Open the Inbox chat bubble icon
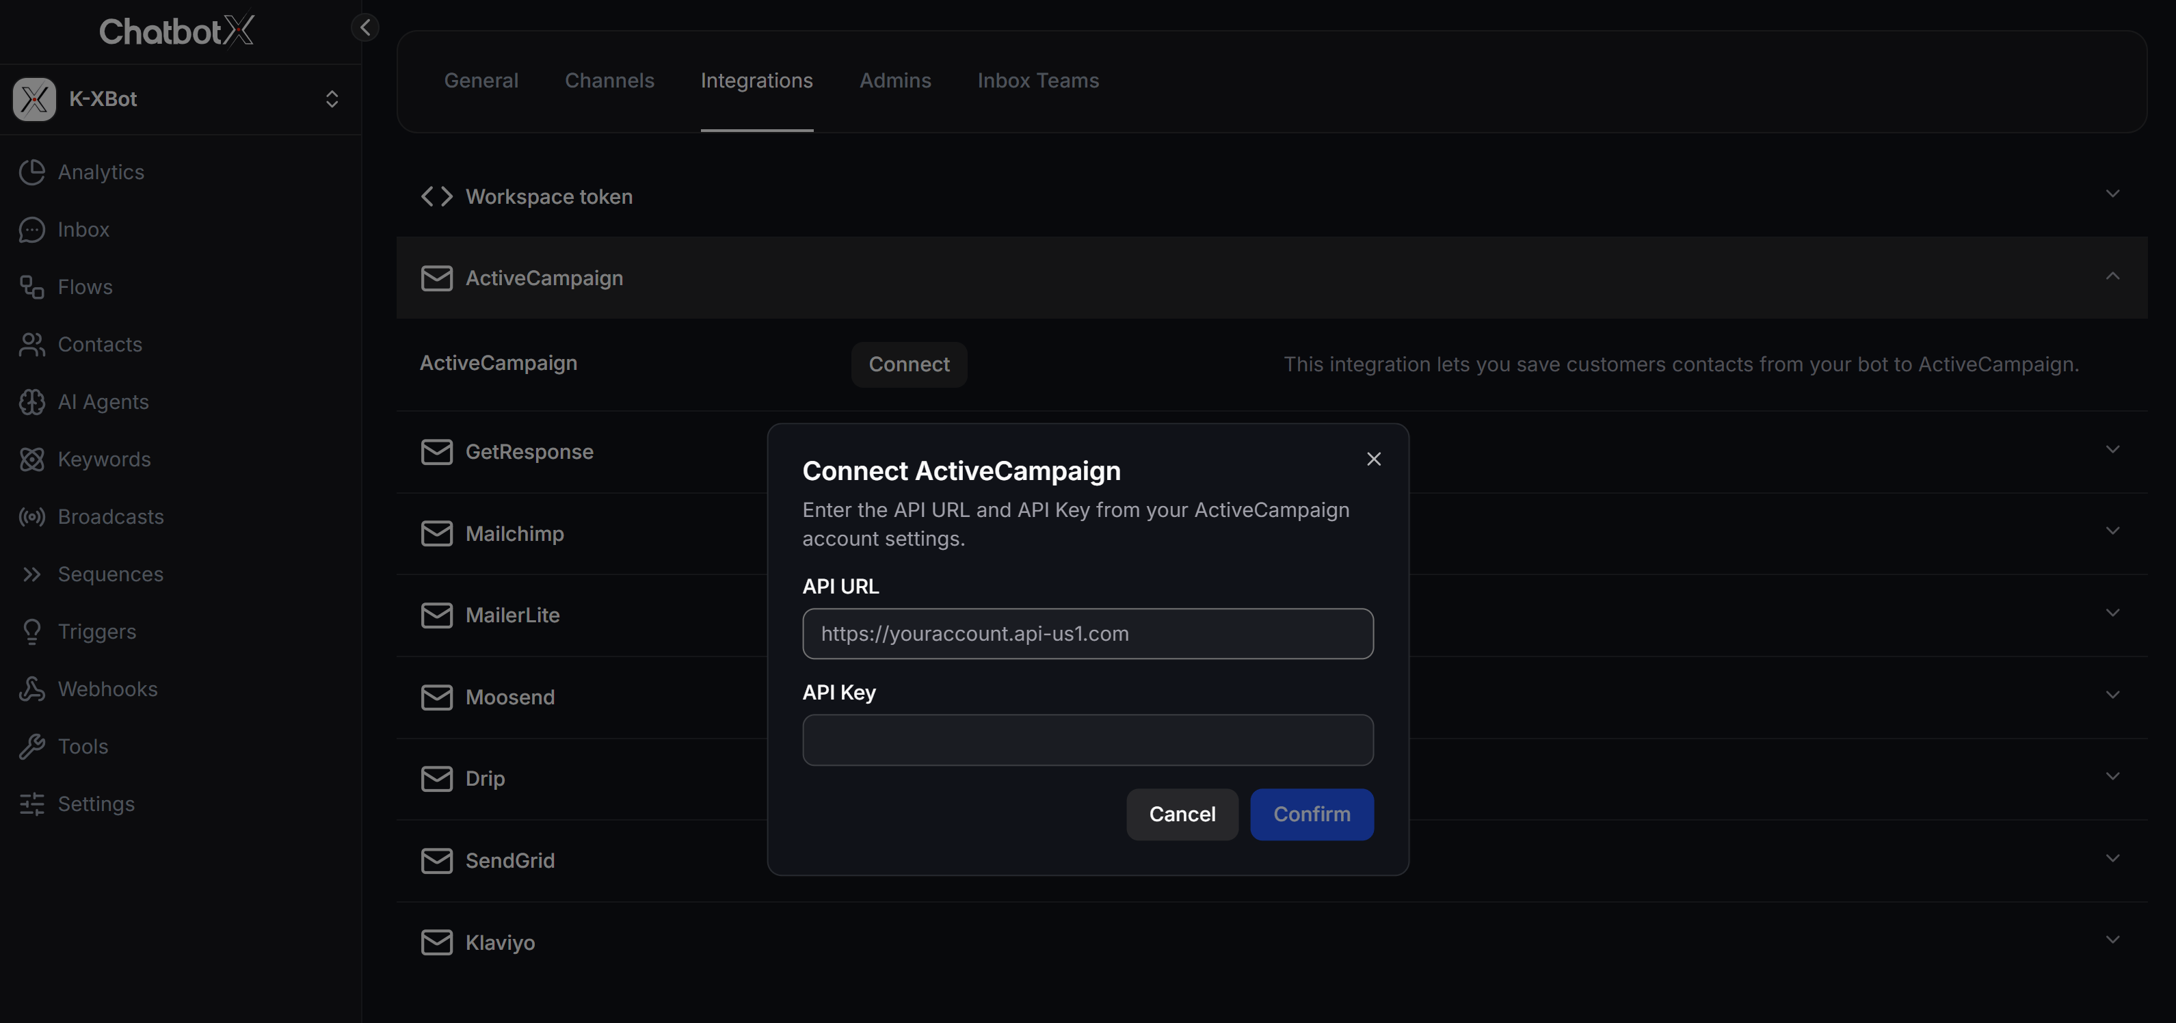 point(32,229)
